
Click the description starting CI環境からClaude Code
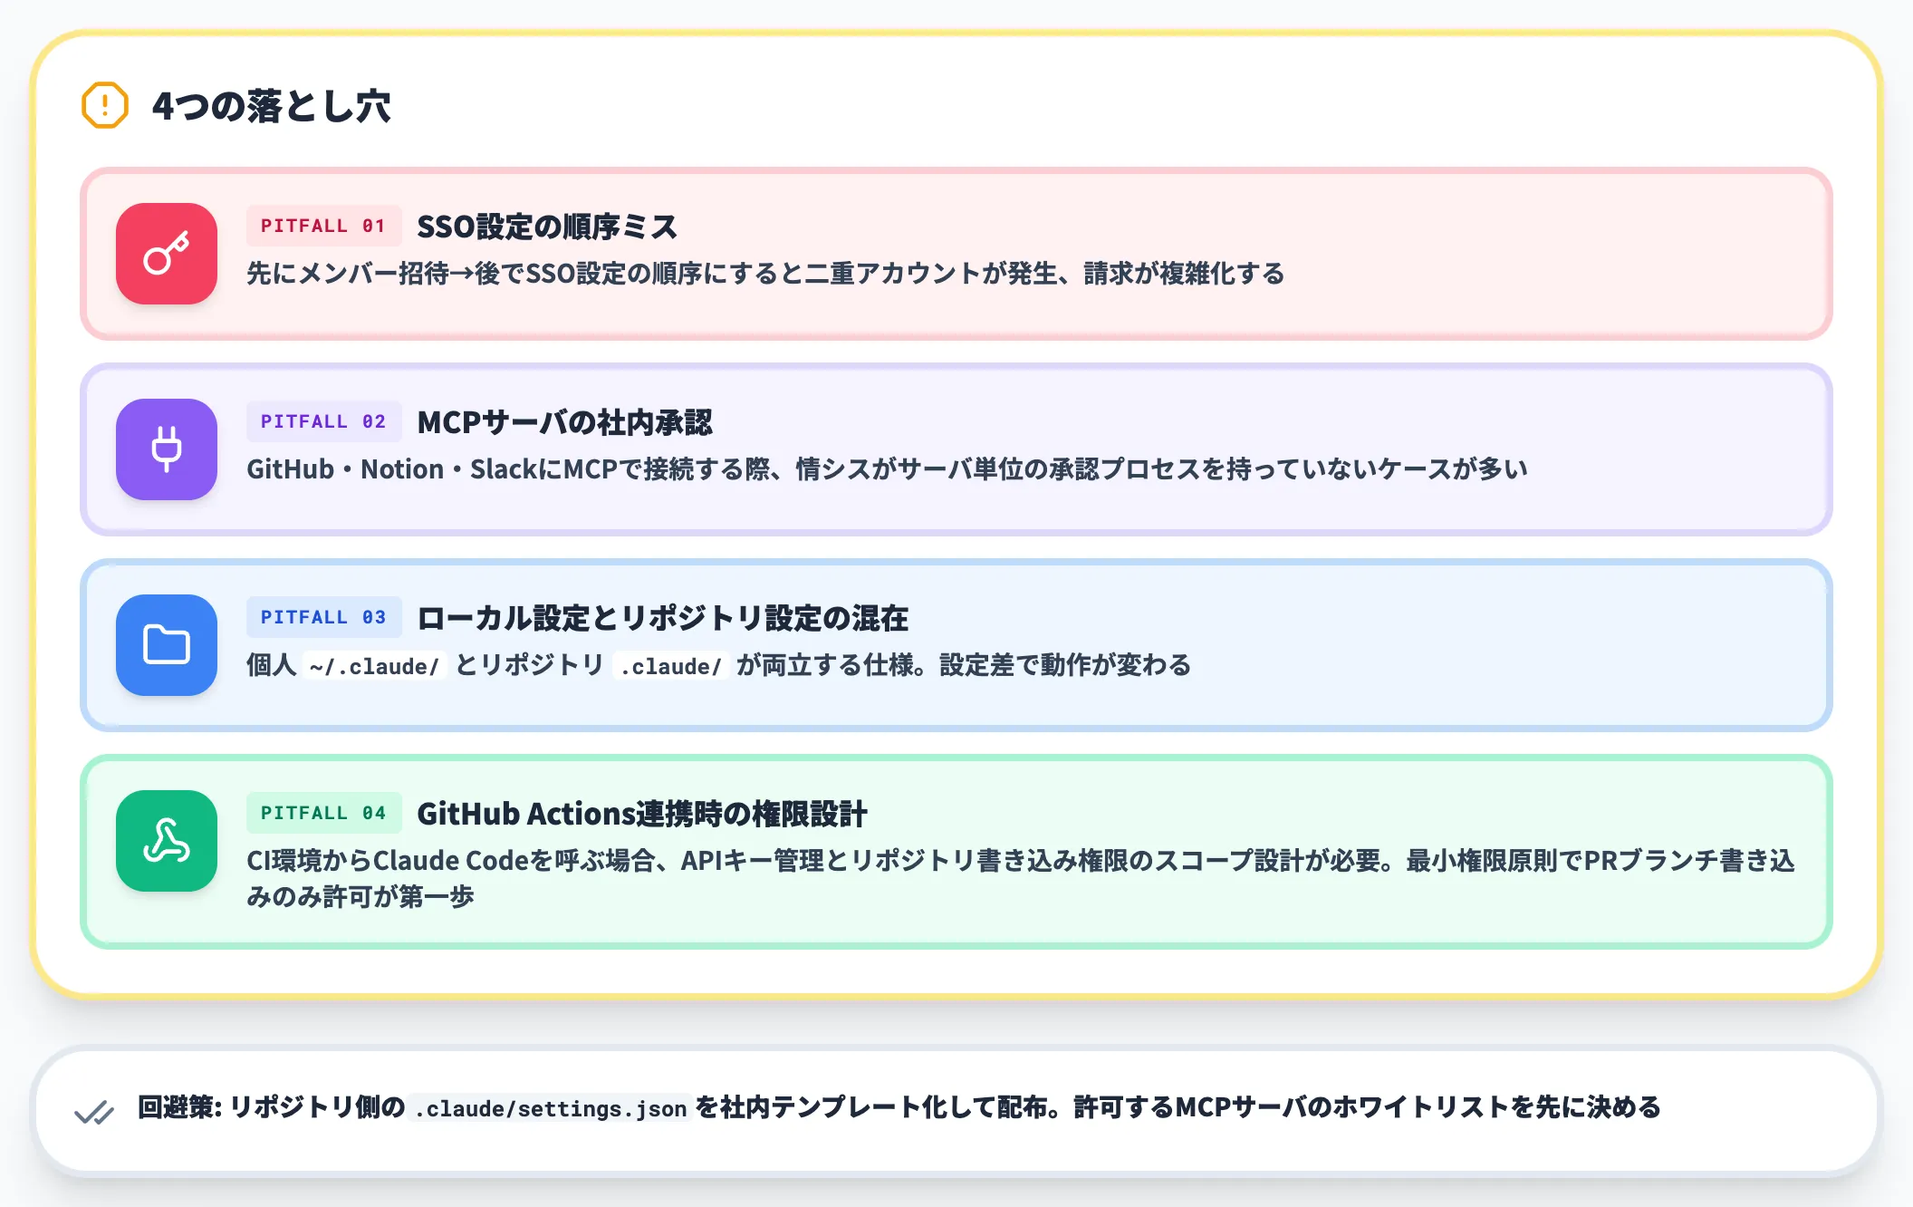[1020, 878]
